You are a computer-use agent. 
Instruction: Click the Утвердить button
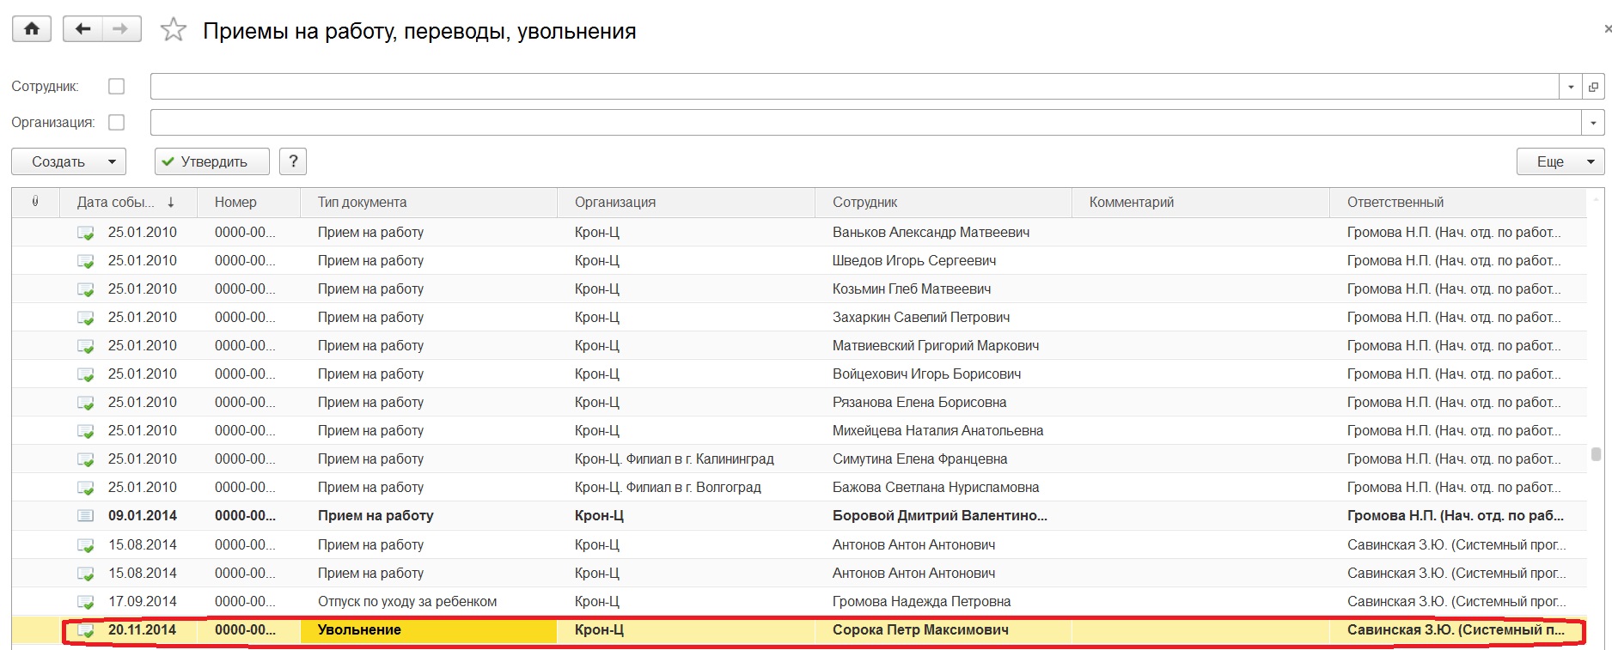click(211, 161)
